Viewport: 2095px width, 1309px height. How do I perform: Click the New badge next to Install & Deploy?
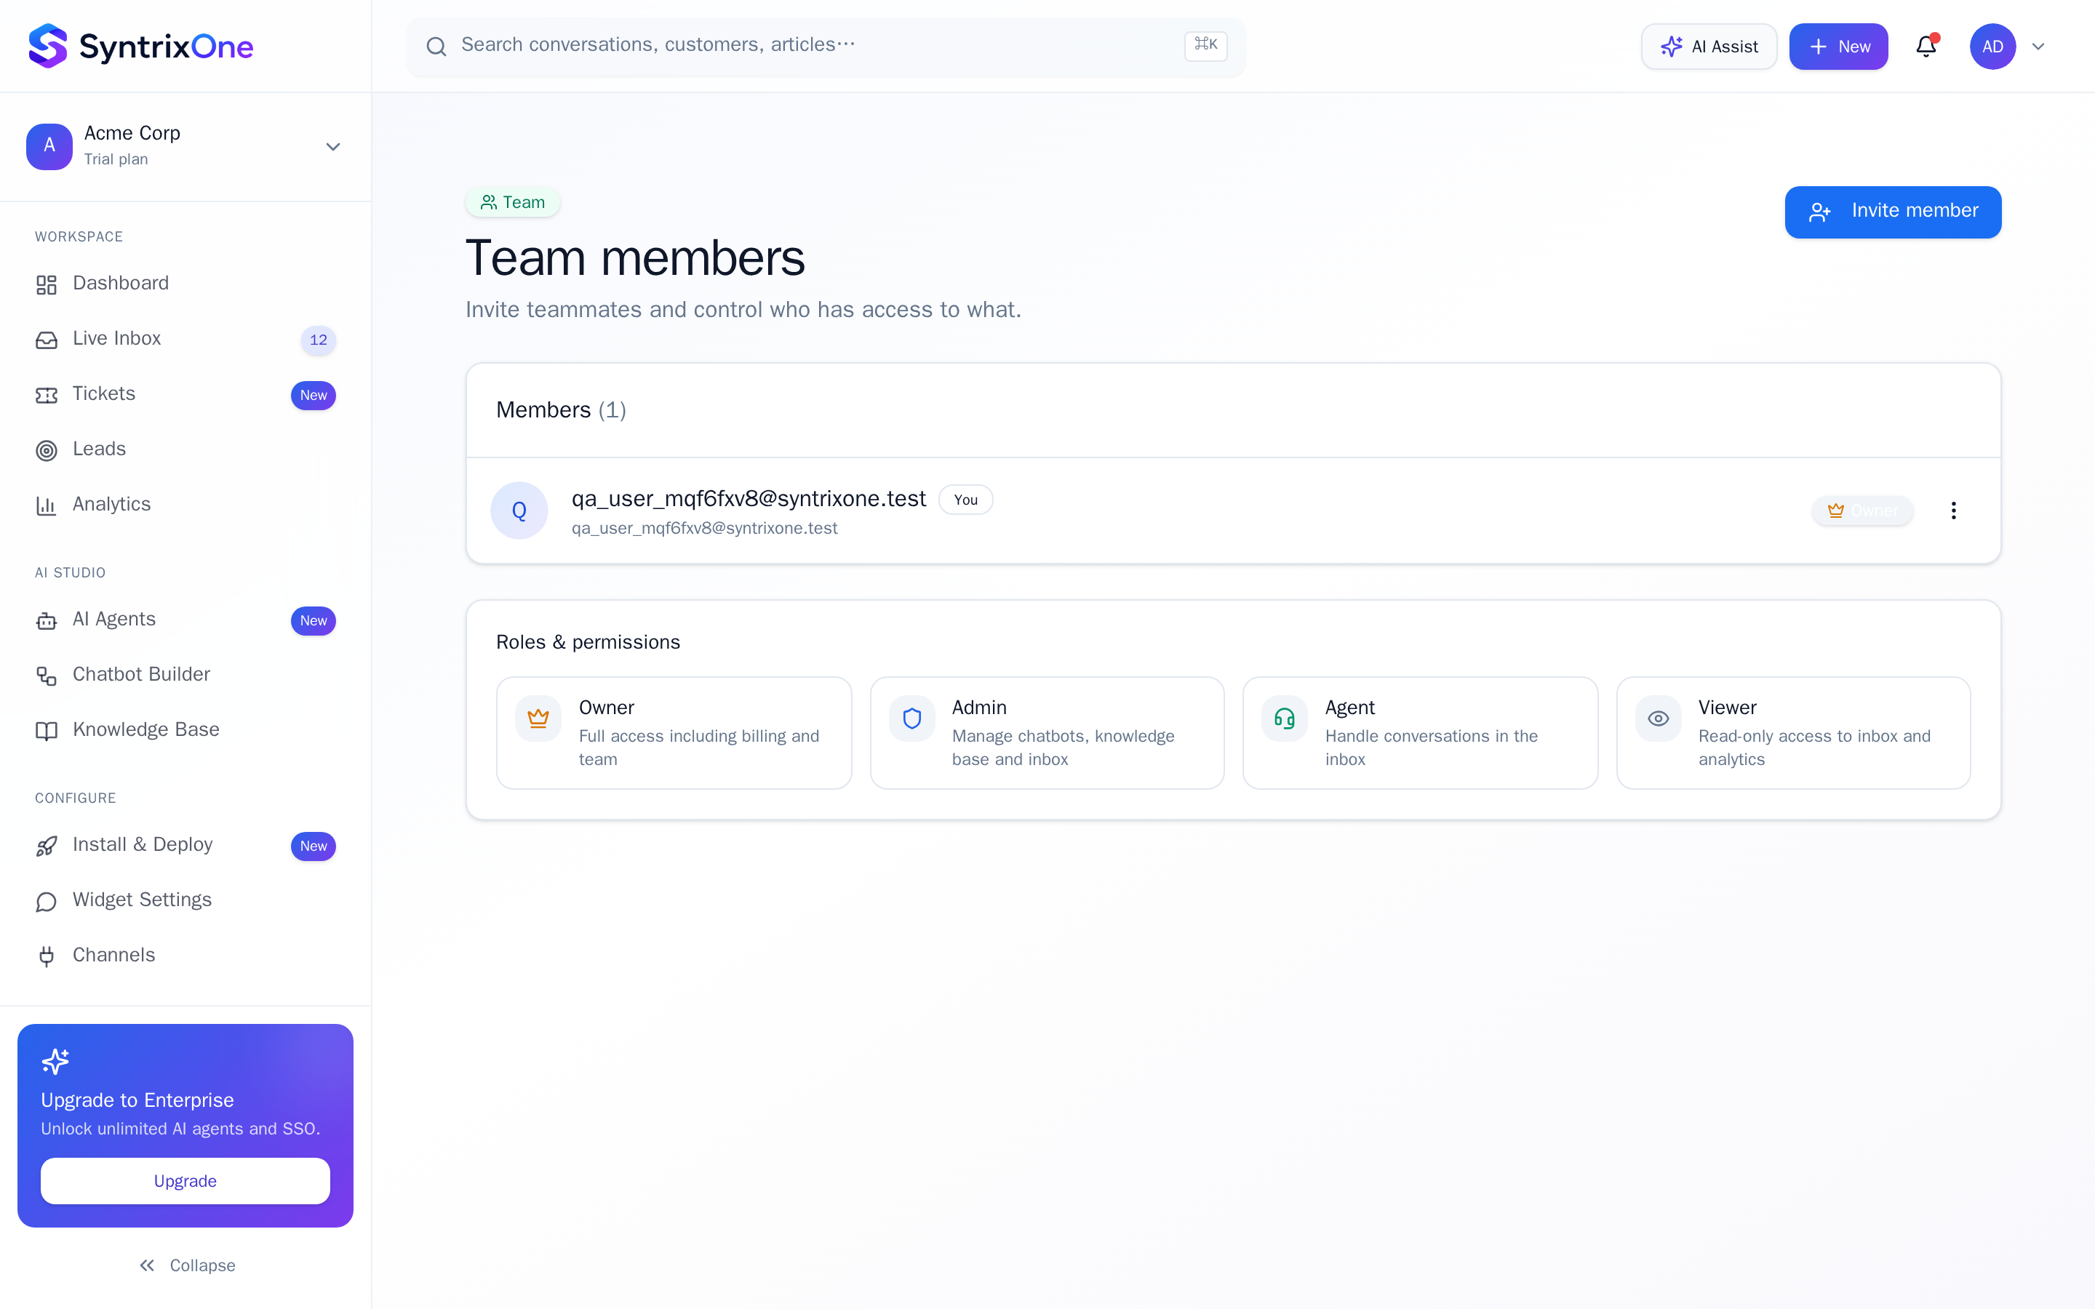(x=314, y=846)
